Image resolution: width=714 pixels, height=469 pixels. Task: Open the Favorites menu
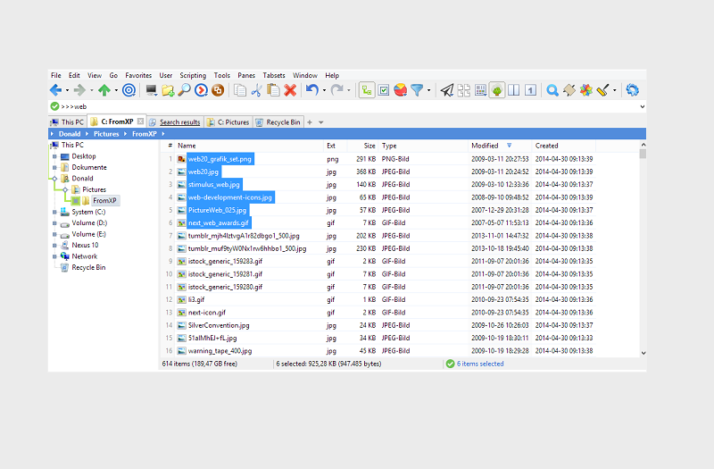[138, 76]
